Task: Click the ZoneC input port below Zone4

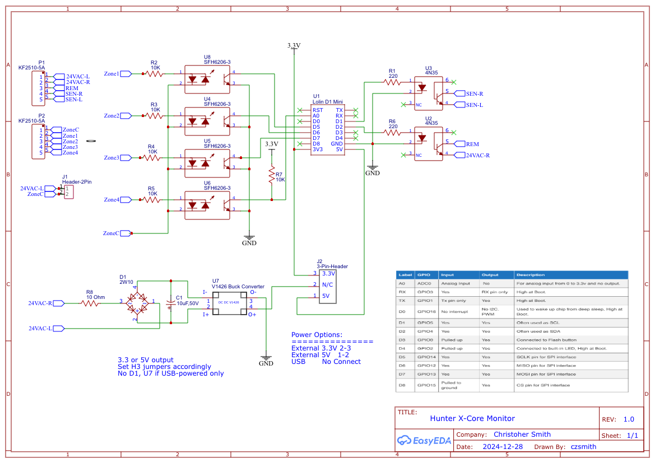Action: [117, 233]
